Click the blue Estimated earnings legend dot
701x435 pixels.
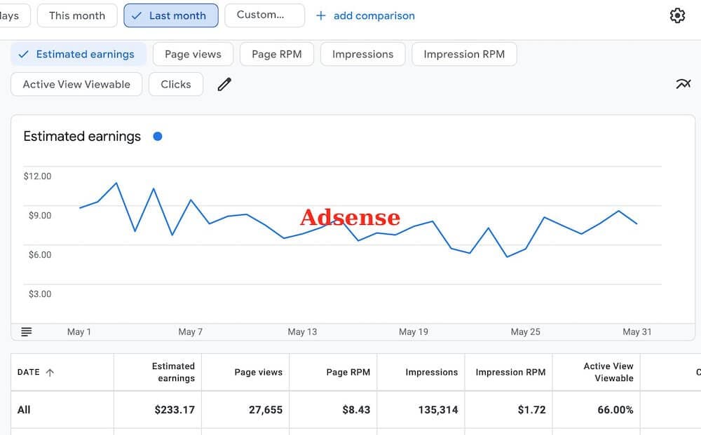(x=157, y=136)
